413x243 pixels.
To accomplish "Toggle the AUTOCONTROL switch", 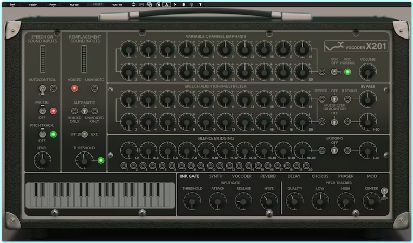I will 42,89.
